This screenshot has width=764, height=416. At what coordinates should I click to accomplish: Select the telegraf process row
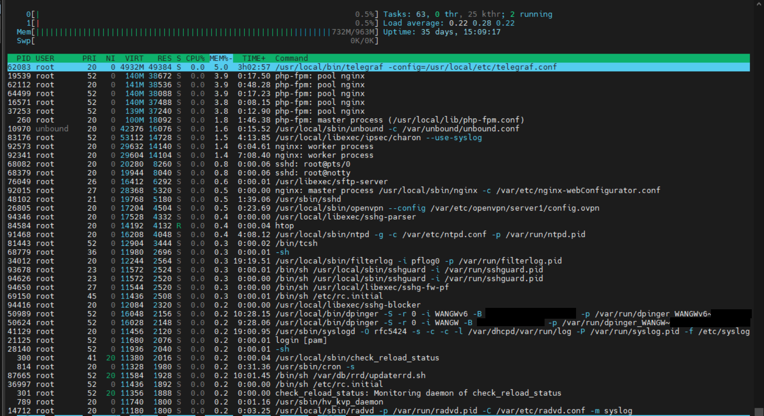click(378, 67)
